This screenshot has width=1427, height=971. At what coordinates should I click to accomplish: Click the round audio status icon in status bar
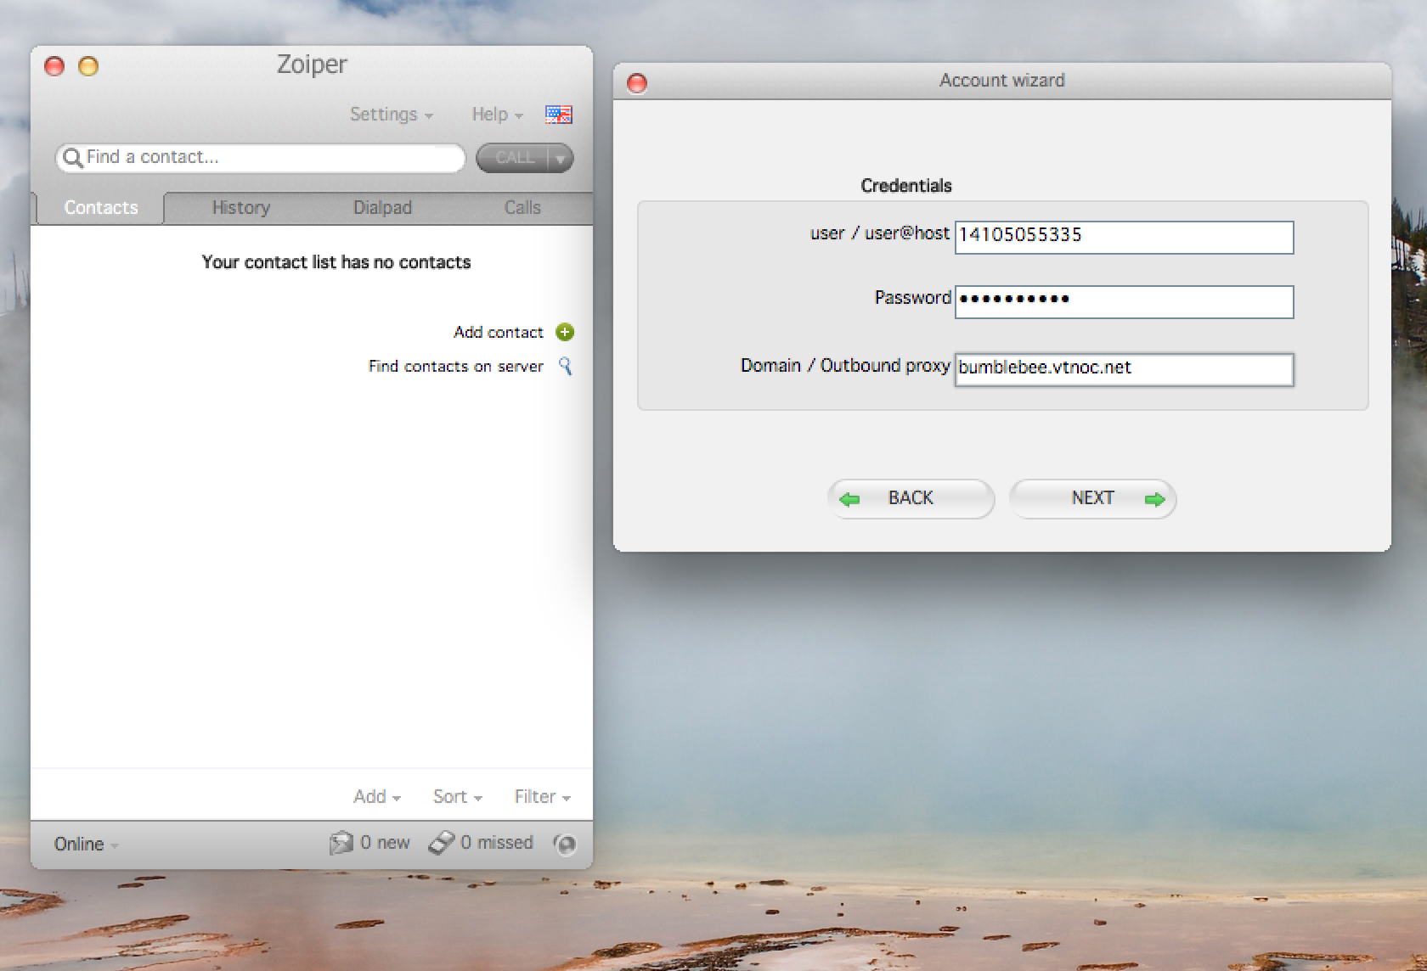[565, 844]
